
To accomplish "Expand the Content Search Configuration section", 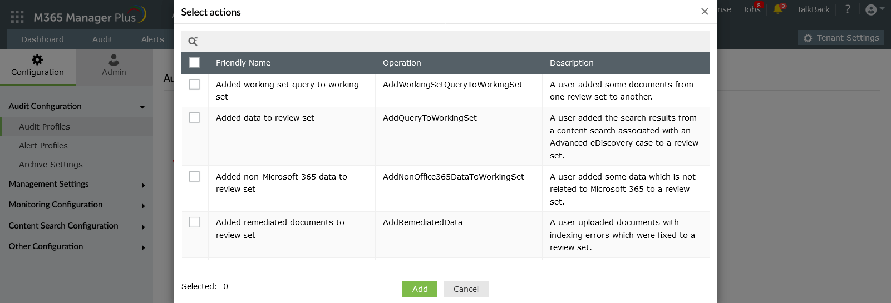I will click(x=143, y=227).
